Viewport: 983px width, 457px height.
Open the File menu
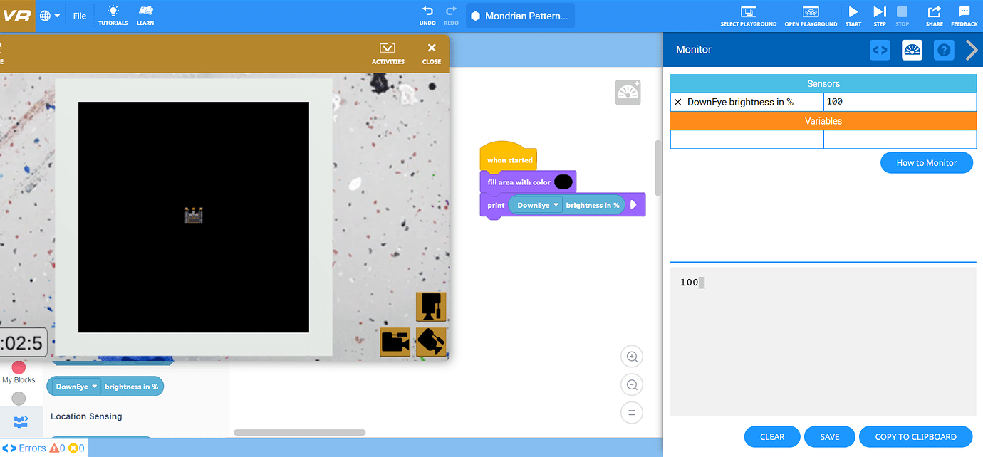tap(80, 16)
